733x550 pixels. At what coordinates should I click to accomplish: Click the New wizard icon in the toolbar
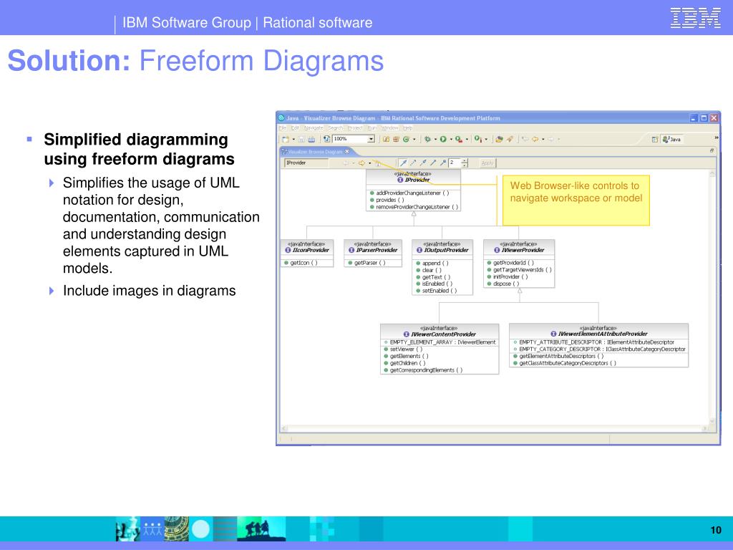point(285,139)
